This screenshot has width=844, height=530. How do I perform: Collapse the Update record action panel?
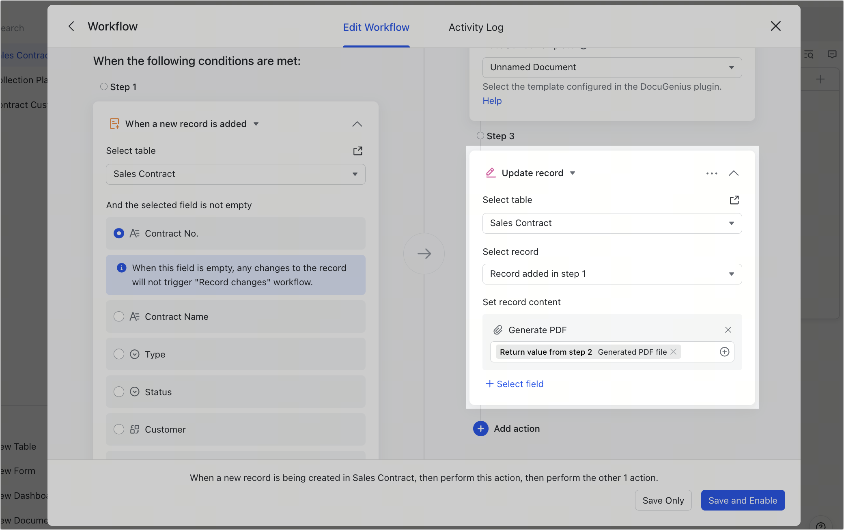[x=734, y=173]
